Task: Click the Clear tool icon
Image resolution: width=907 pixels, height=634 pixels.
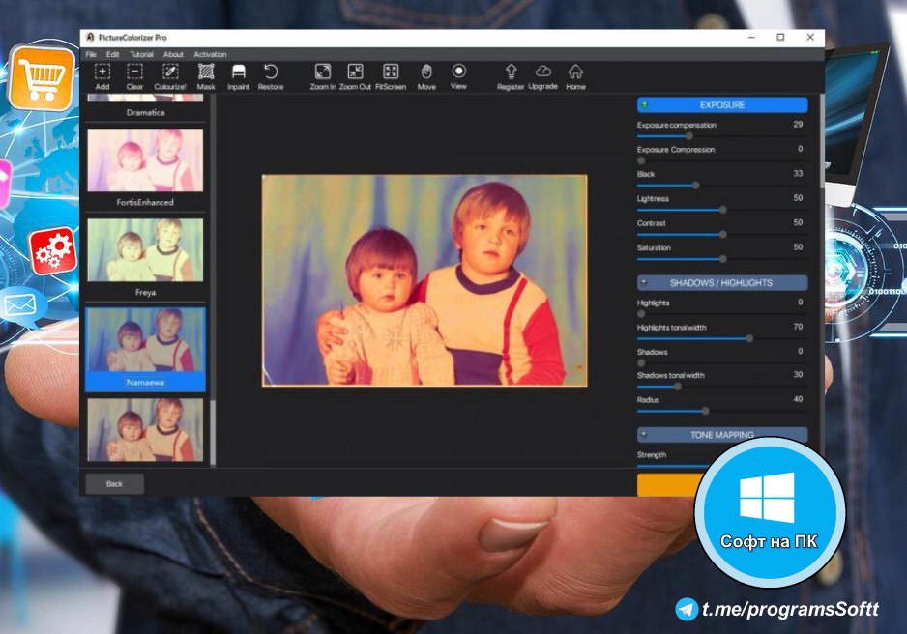Action: pyautogui.click(x=134, y=72)
